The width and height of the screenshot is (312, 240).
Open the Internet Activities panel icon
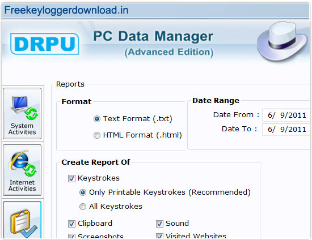pyautogui.click(x=22, y=170)
